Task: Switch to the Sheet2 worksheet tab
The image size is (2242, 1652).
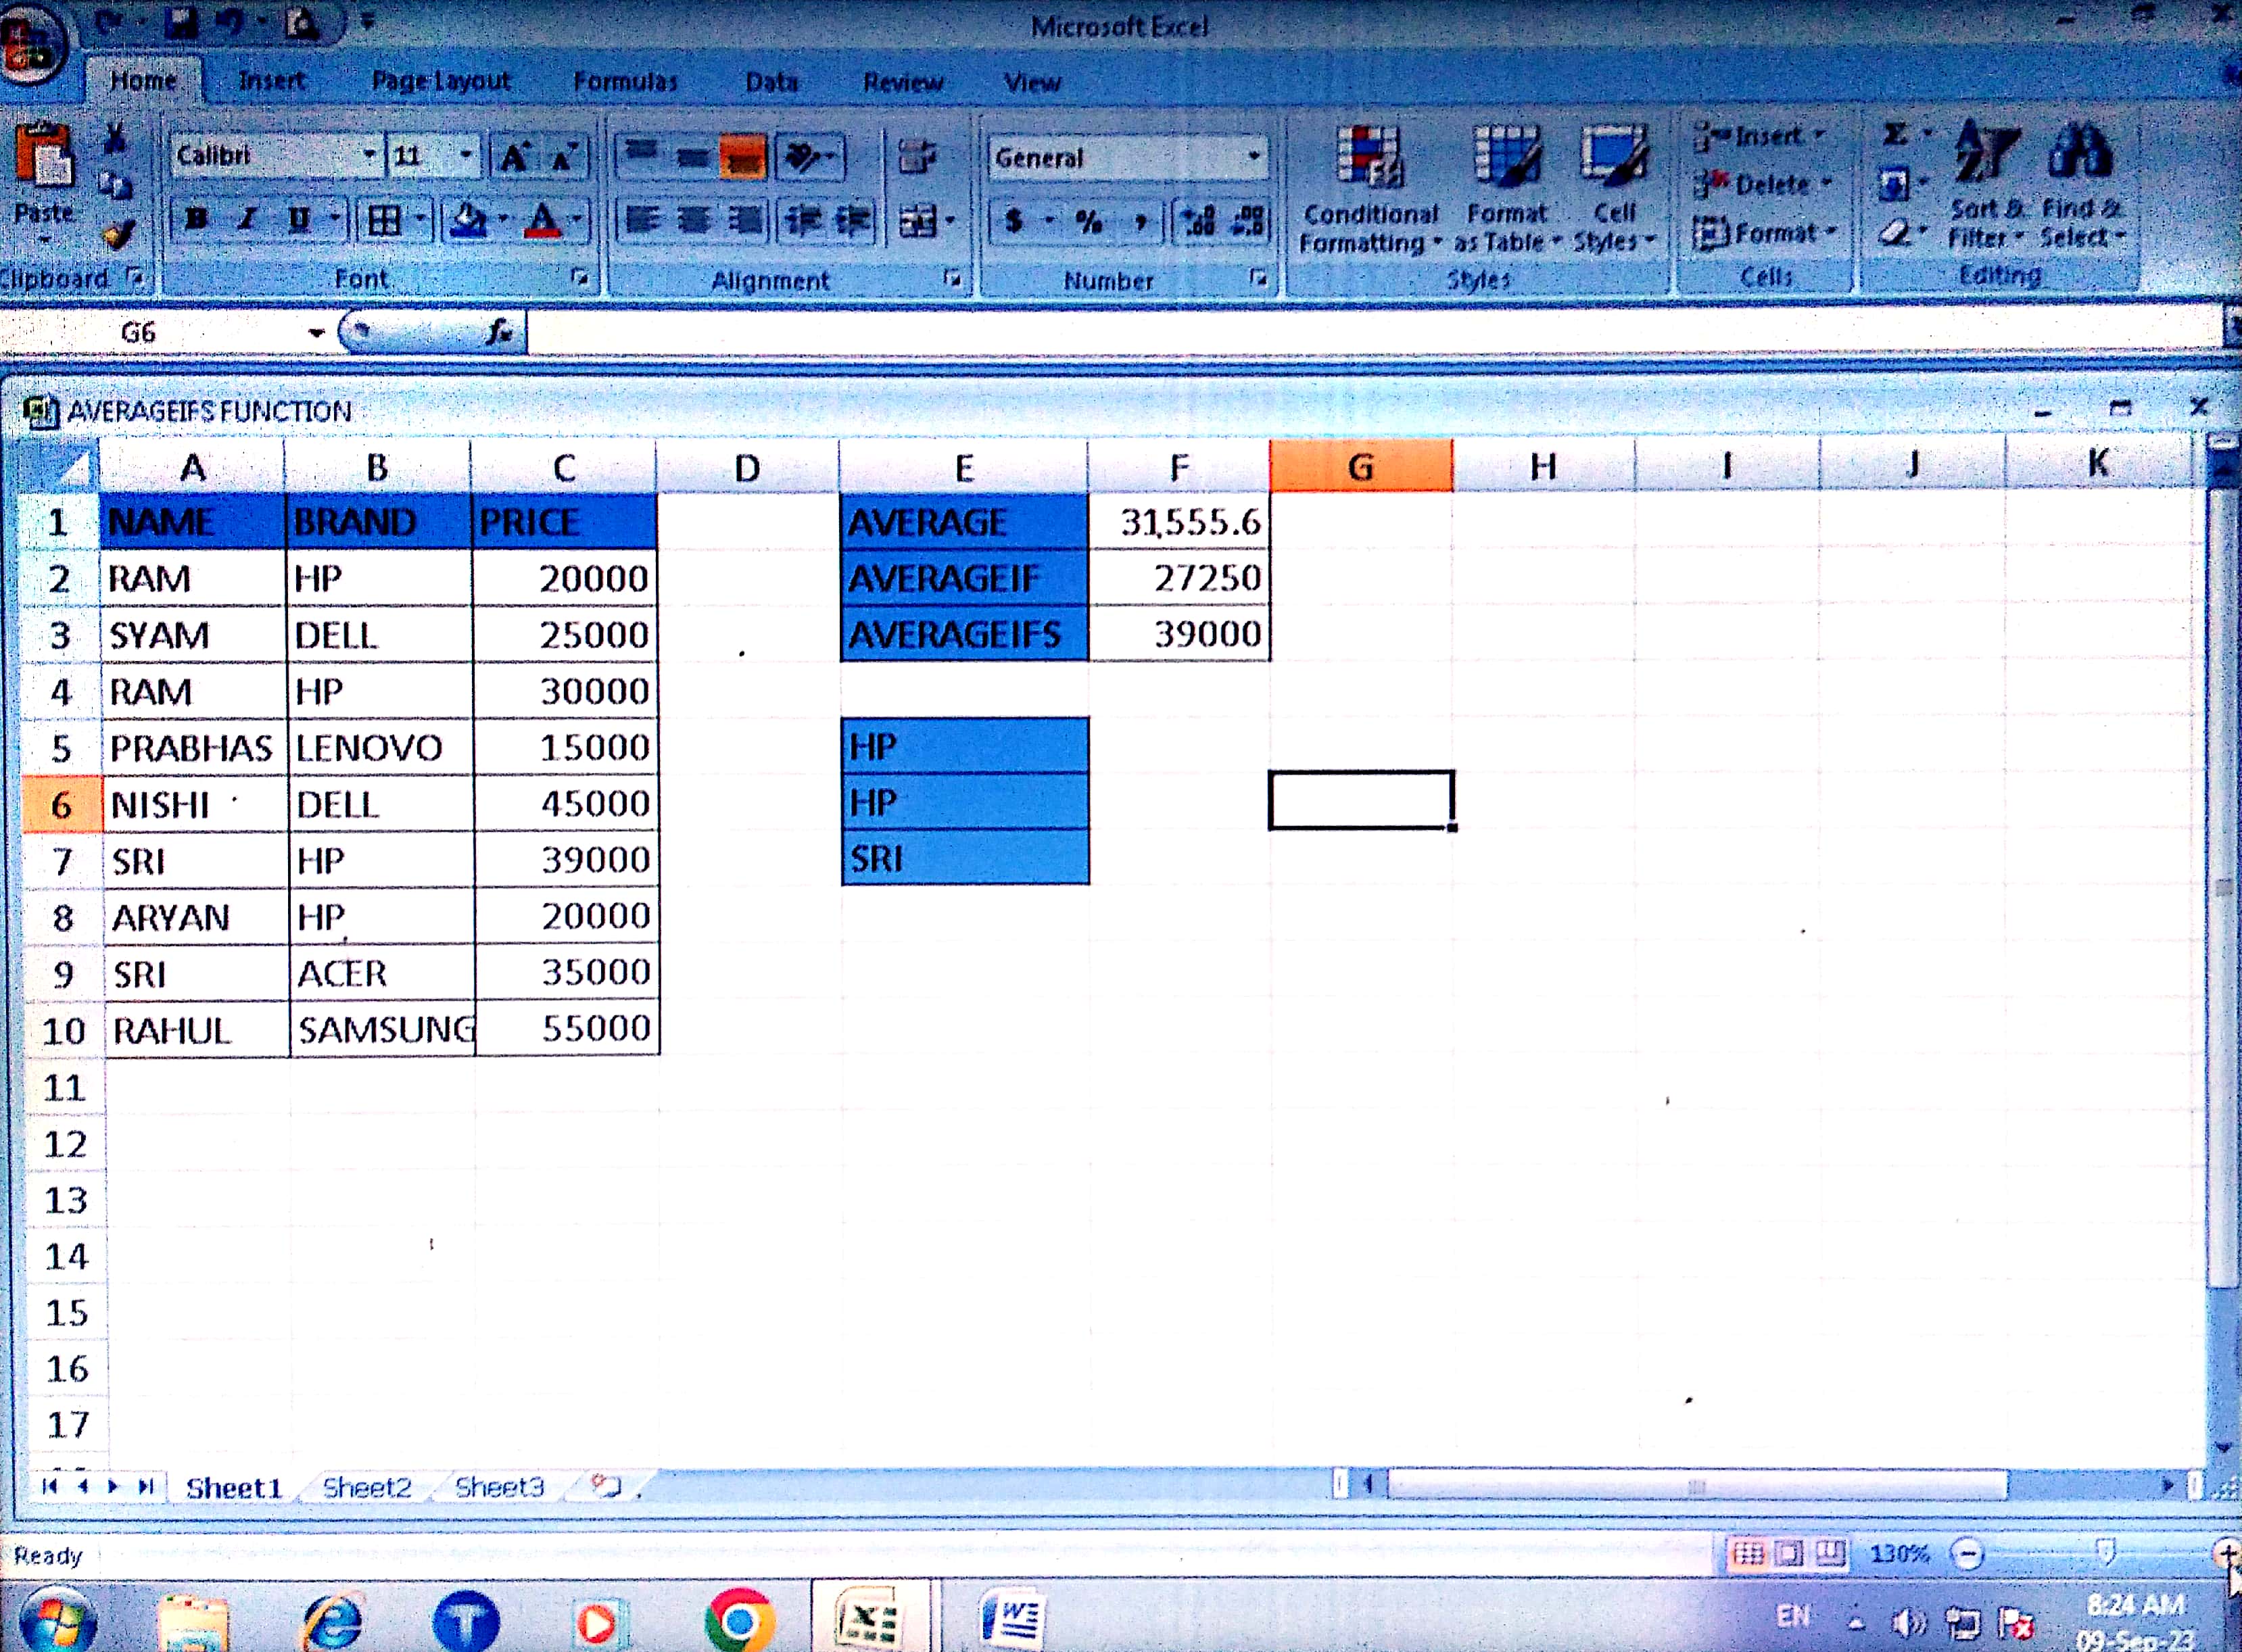Action: coord(366,1488)
